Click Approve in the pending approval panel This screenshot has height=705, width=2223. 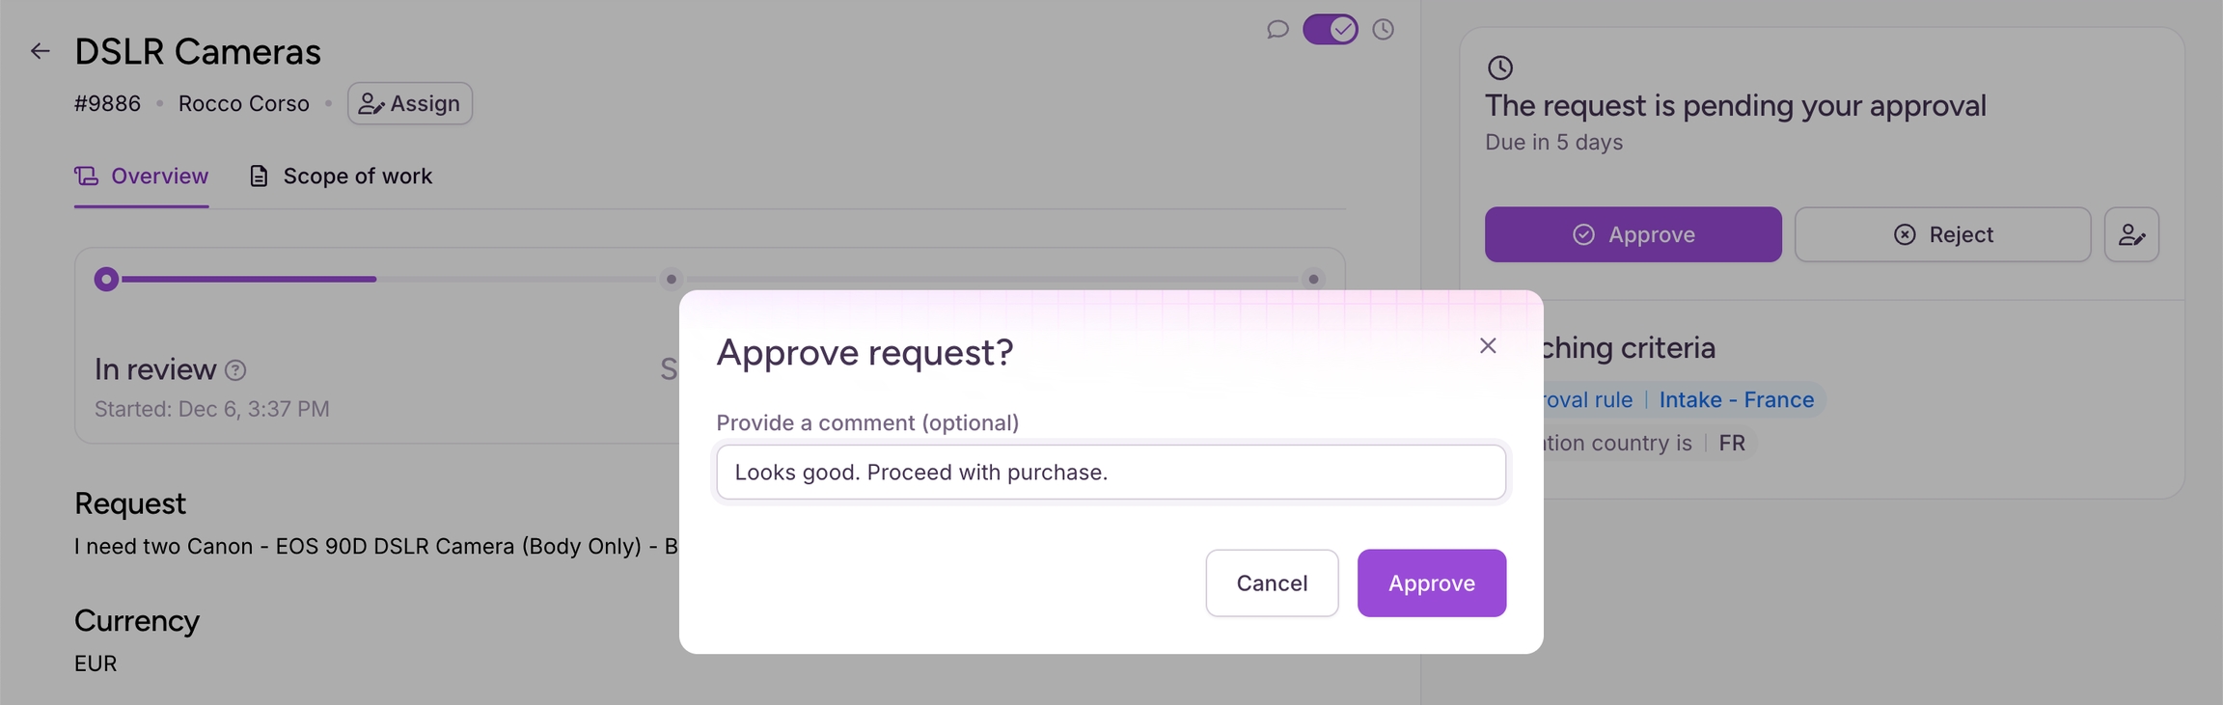[x=1633, y=234]
